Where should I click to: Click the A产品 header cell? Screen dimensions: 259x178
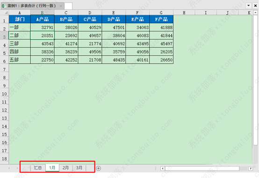43,19
